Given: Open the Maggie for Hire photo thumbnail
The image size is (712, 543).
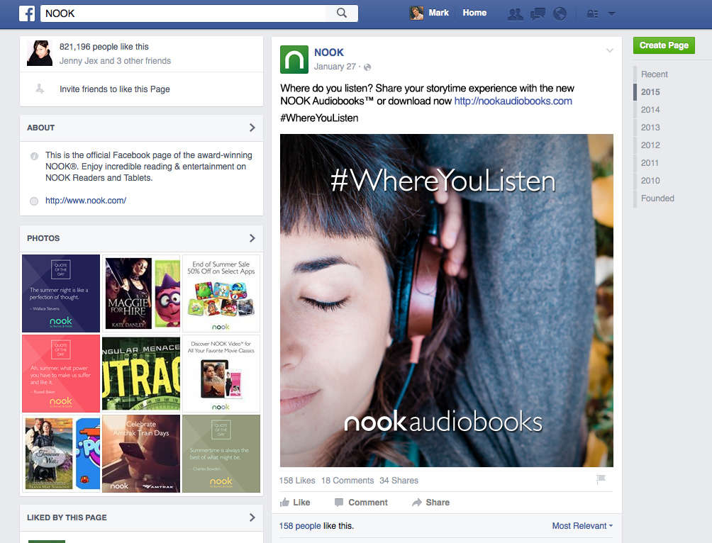Looking at the screenshot, I should (x=141, y=293).
